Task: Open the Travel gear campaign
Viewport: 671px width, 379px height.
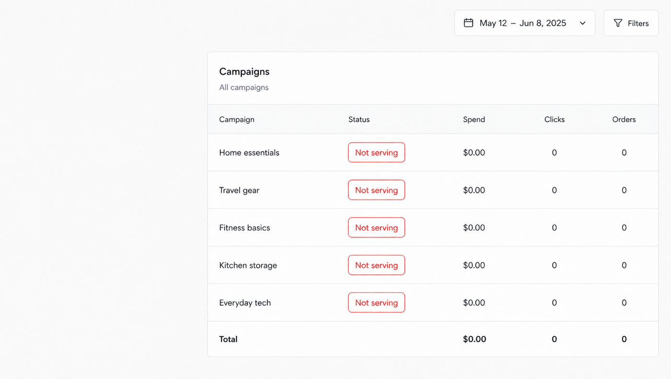Action: point(239,190)
